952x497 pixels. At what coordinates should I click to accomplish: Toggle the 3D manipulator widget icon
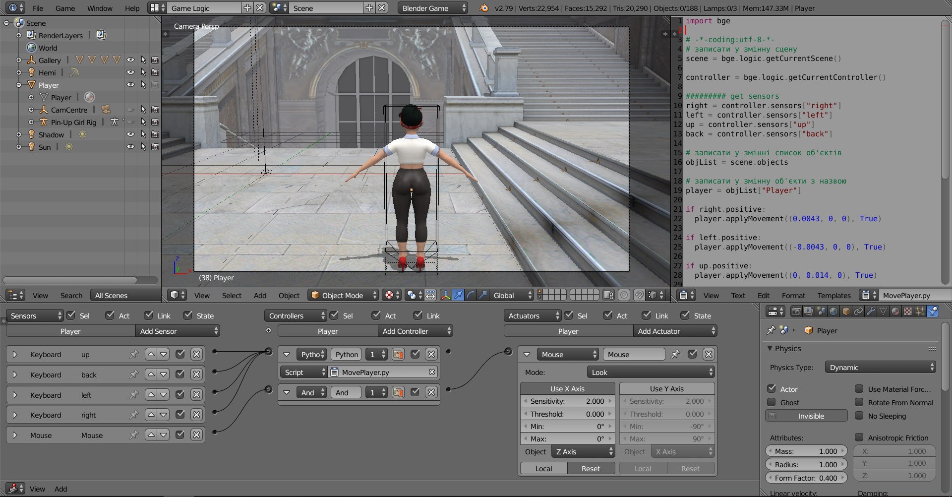coord(446,295)
